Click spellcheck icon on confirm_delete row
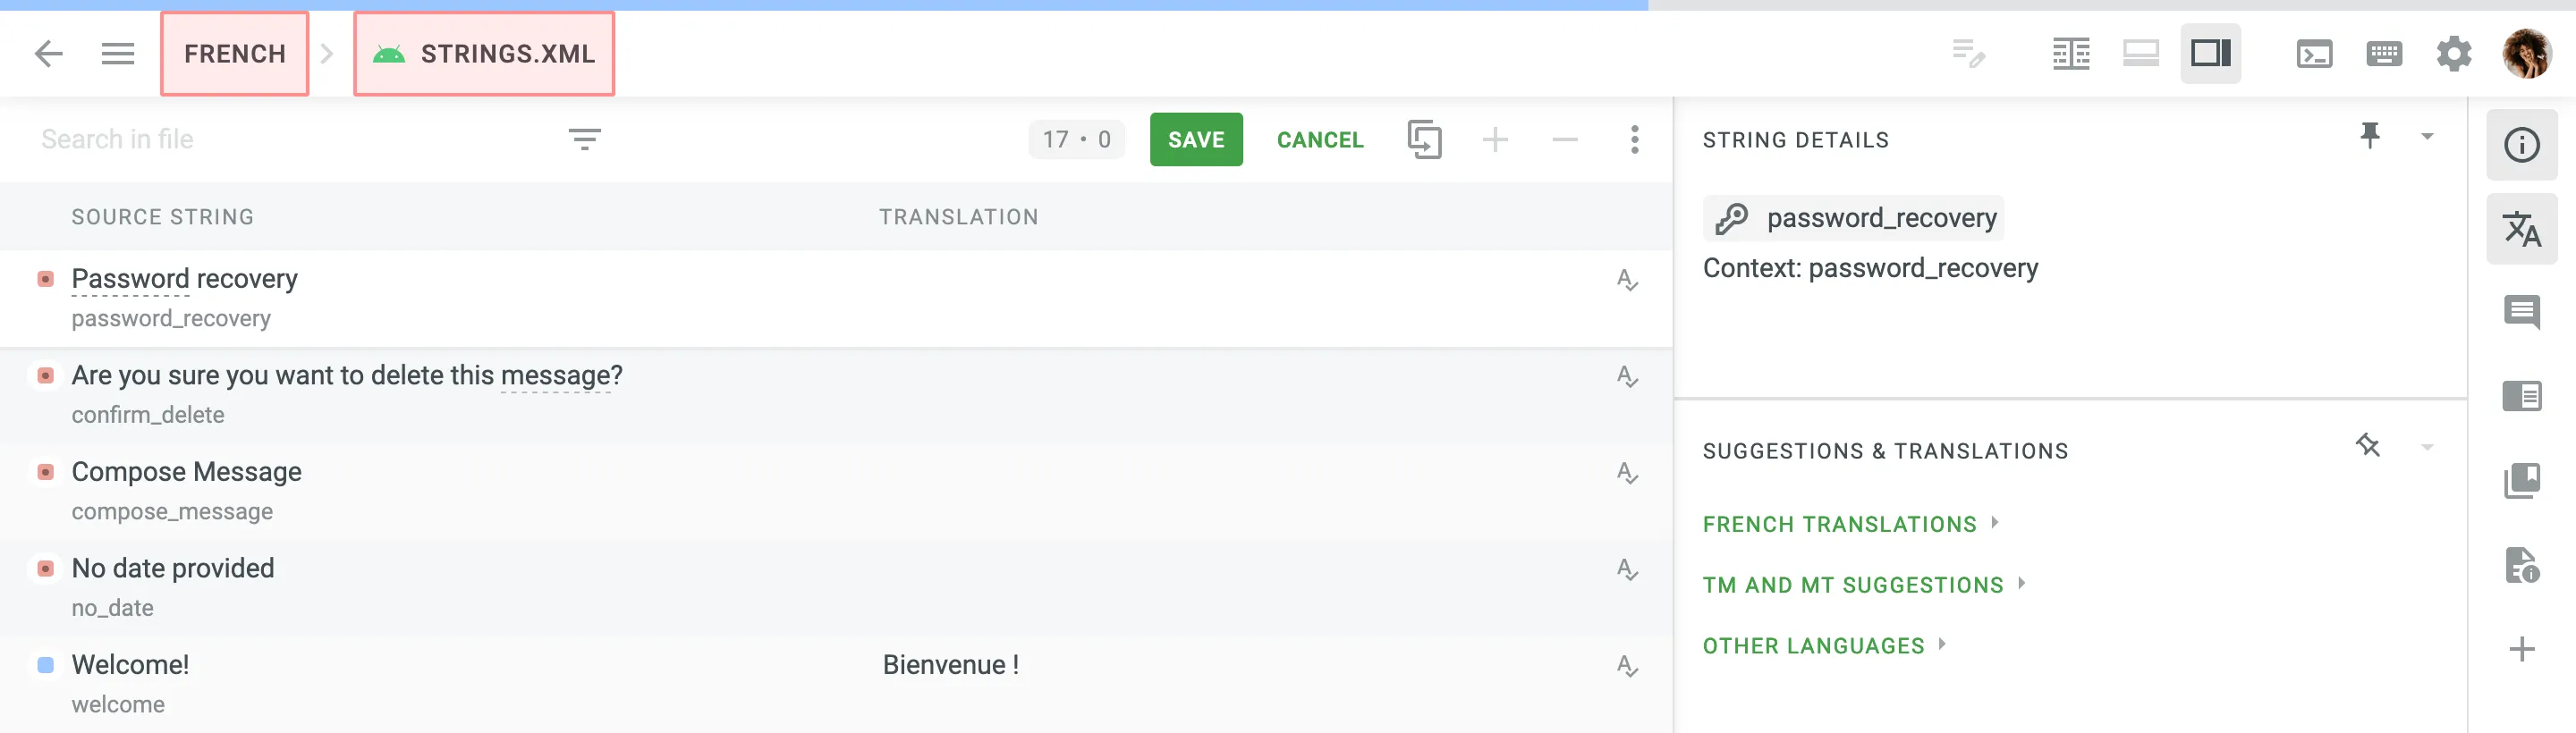 [x=1627, y=376]
